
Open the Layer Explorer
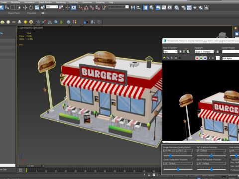[x=151, y=7]
